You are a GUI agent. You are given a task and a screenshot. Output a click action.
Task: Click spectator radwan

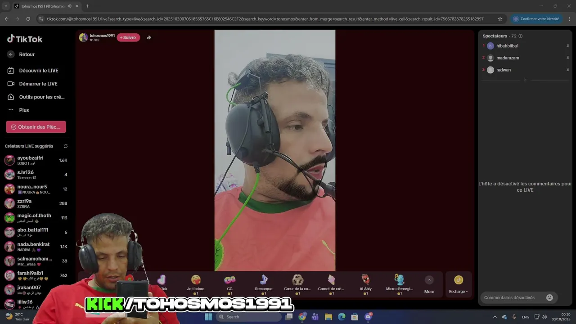coord(525,70)
